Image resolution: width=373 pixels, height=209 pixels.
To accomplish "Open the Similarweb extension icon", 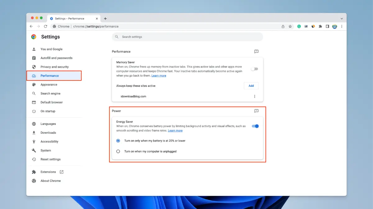I will [313, 26].
